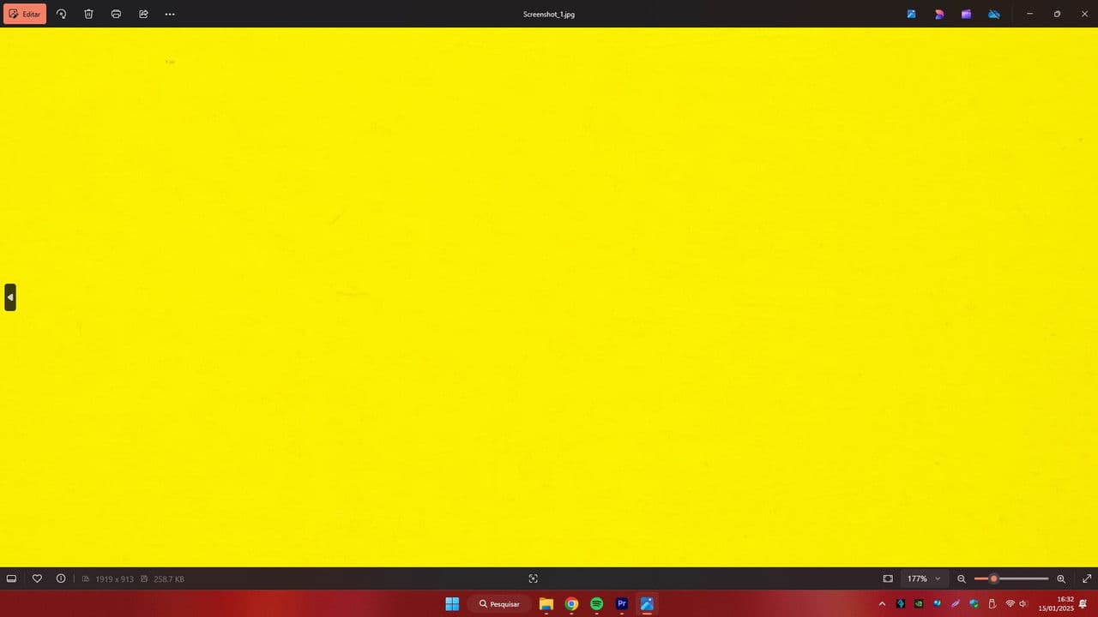Launch Microsoft Designer from the title bar

coord(939,15)
